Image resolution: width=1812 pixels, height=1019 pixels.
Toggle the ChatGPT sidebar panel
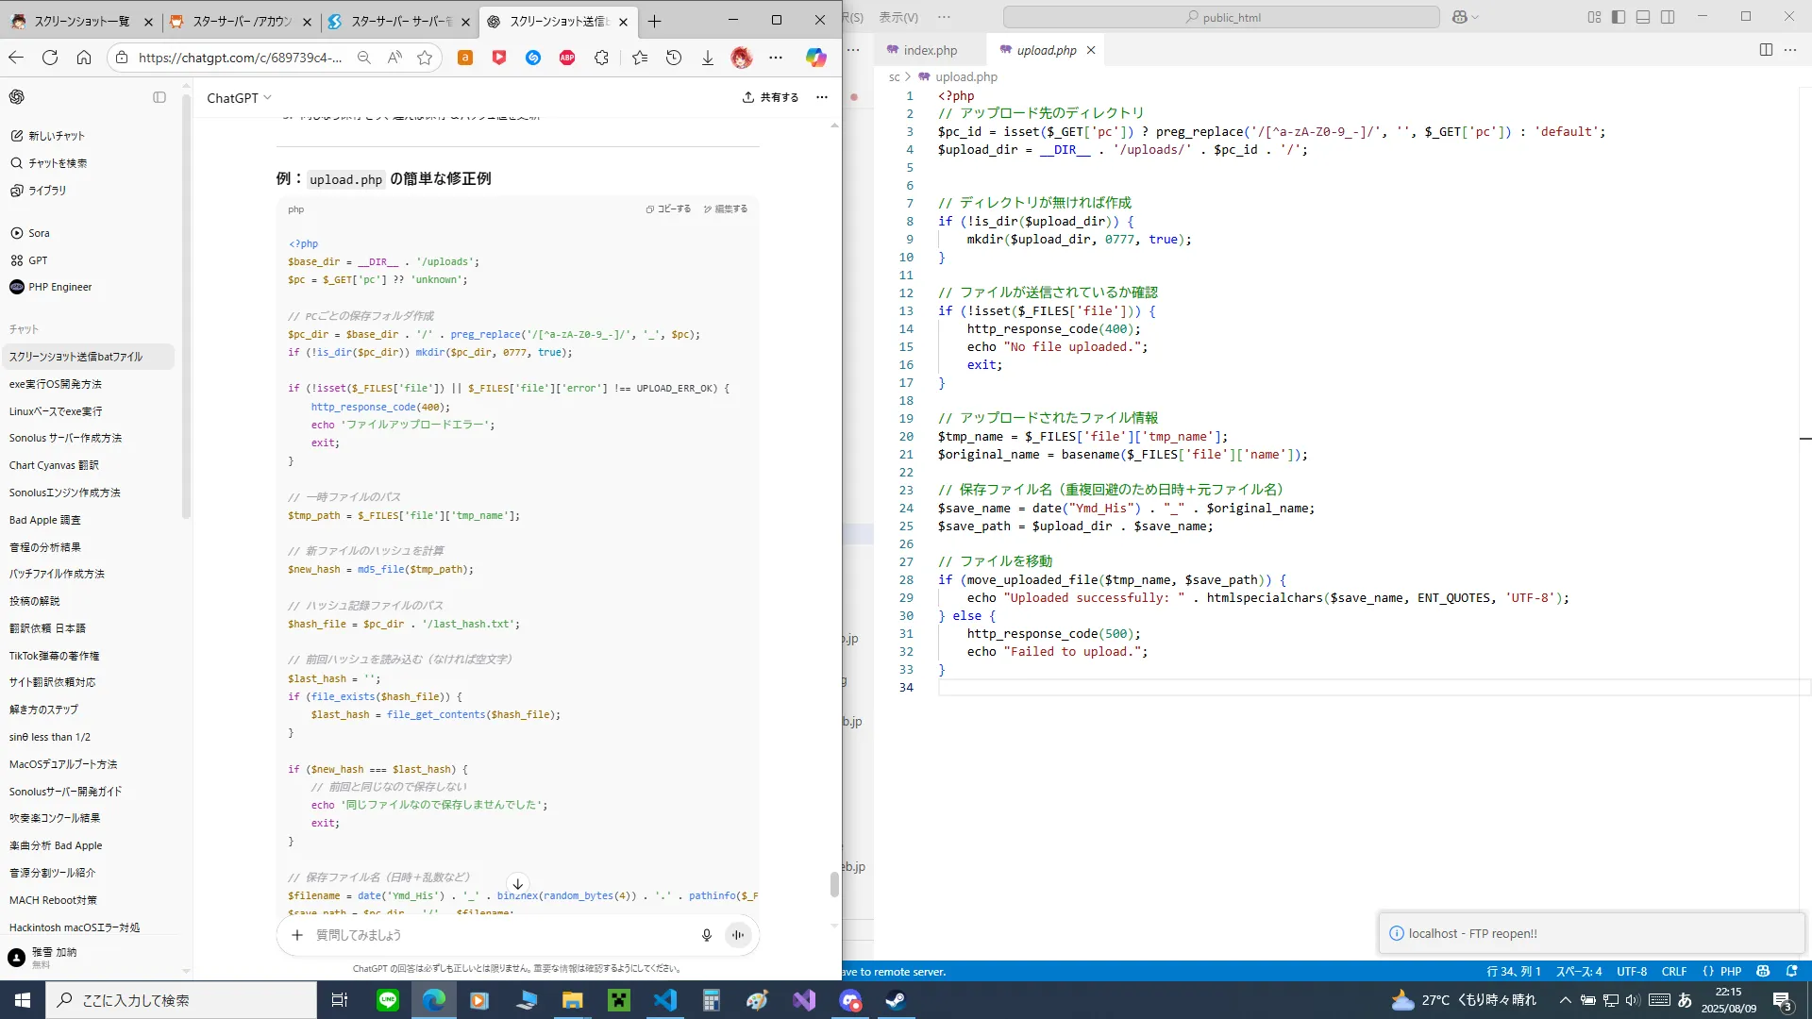(x=159, y=97)
